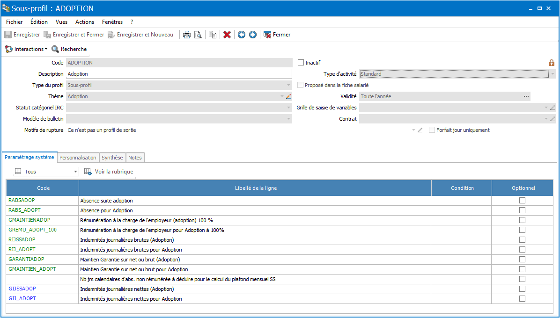This screenshot has height=318, width=560.
Task: Click the padlock icon
Action: click(552, 63)
